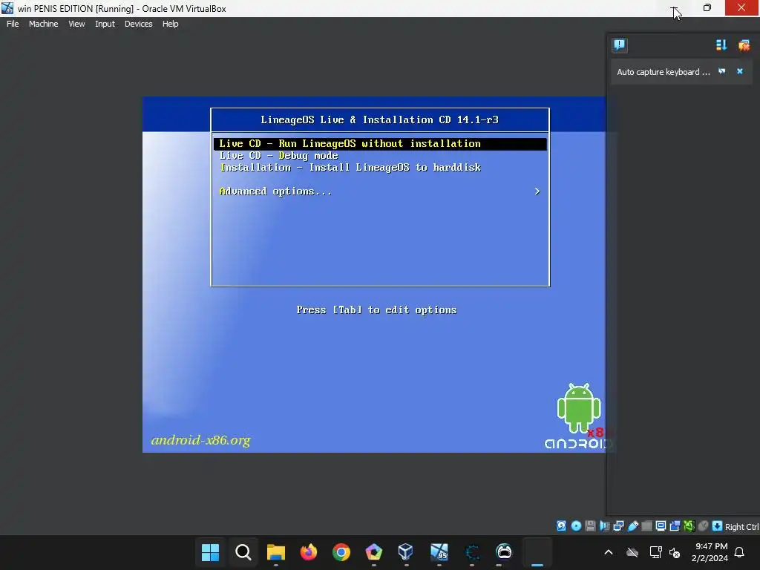Viewport: 760px width, 570px height.
Task: Open the File menu
Action: point(13,24)
